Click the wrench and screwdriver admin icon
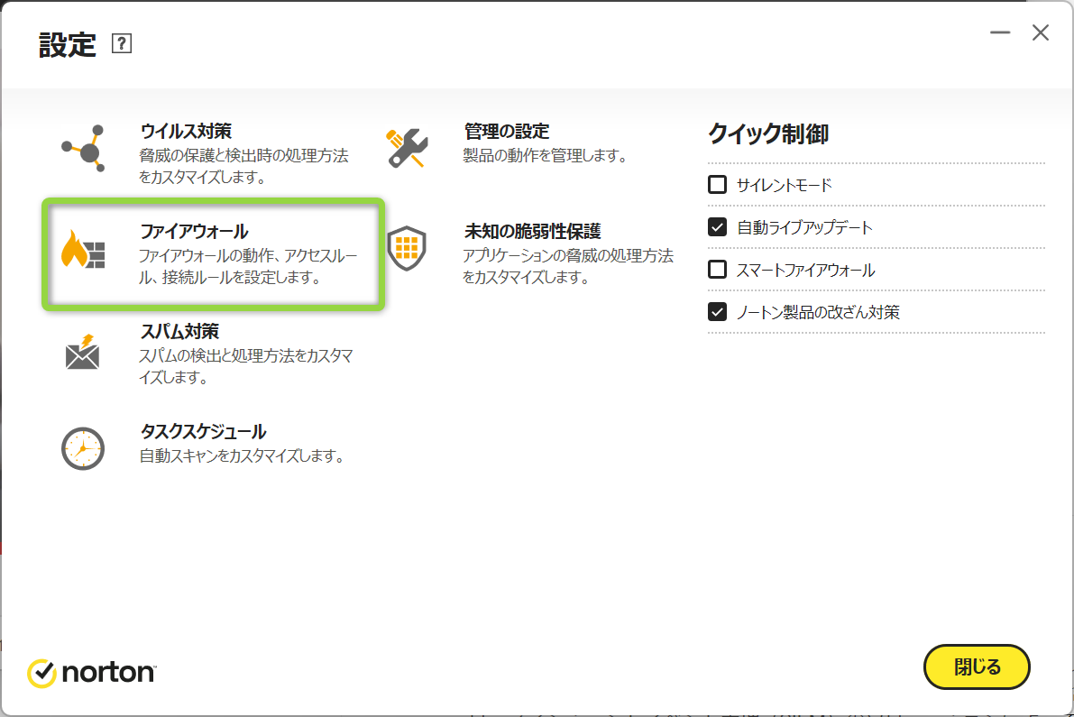This screenshot has width=1074, height=717. 407,148
